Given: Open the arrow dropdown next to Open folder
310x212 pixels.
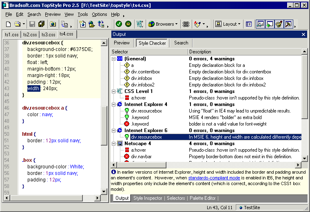Looking at the screenshot, I should point(24,24).
